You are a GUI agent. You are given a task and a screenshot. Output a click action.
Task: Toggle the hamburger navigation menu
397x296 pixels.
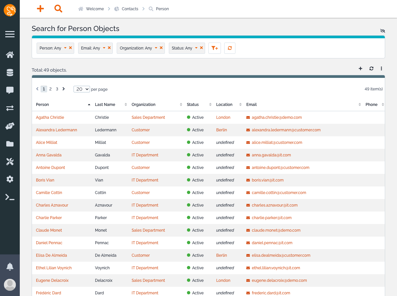click(x=10, y=34)
